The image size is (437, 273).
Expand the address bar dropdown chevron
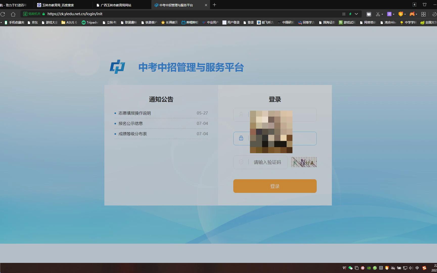click(x=356, y=14)
